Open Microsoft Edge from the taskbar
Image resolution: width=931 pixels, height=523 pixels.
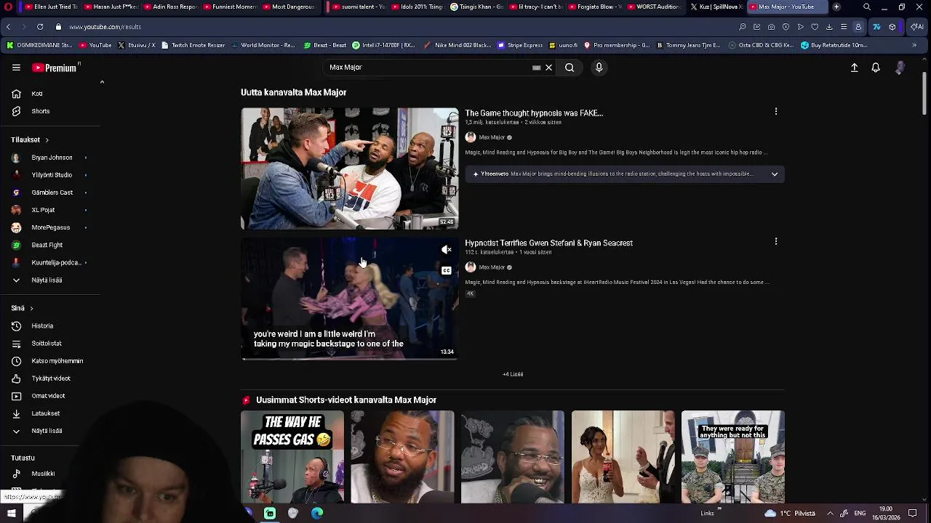point(317,514)
